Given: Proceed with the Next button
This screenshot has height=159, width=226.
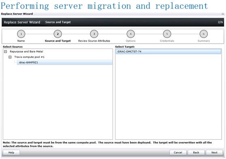Looking at the screenshot, I should point(214,153).
